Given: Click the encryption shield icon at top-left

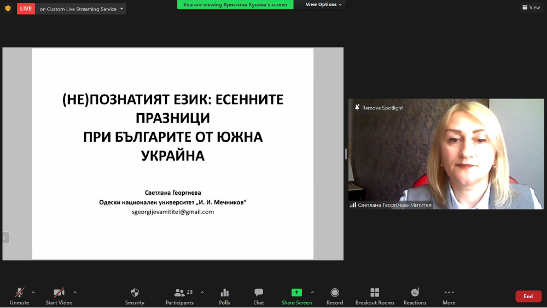Looking at the screenshot, I should point(8,8).
